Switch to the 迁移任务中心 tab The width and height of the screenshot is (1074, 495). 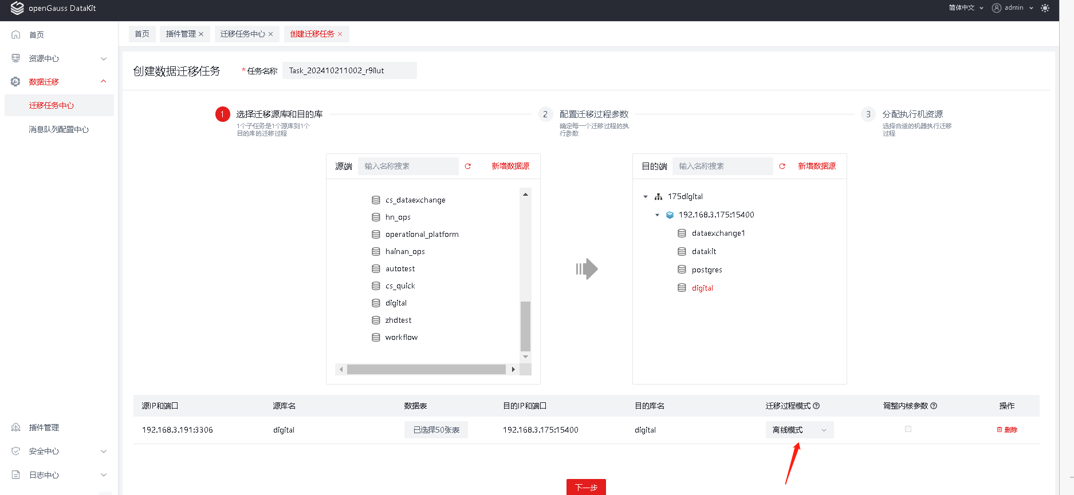click(x=243, y=34)
